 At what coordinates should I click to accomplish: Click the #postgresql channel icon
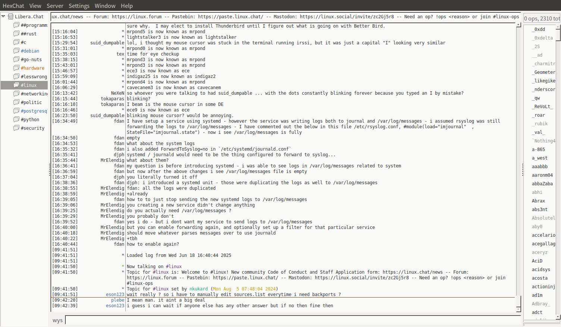point(16,111)
